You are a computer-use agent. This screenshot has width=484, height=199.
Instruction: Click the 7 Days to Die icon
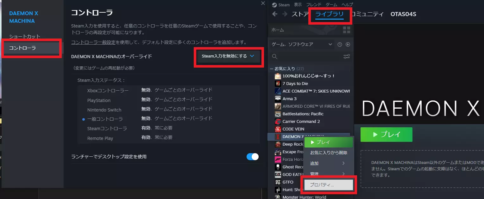(278, 84)
